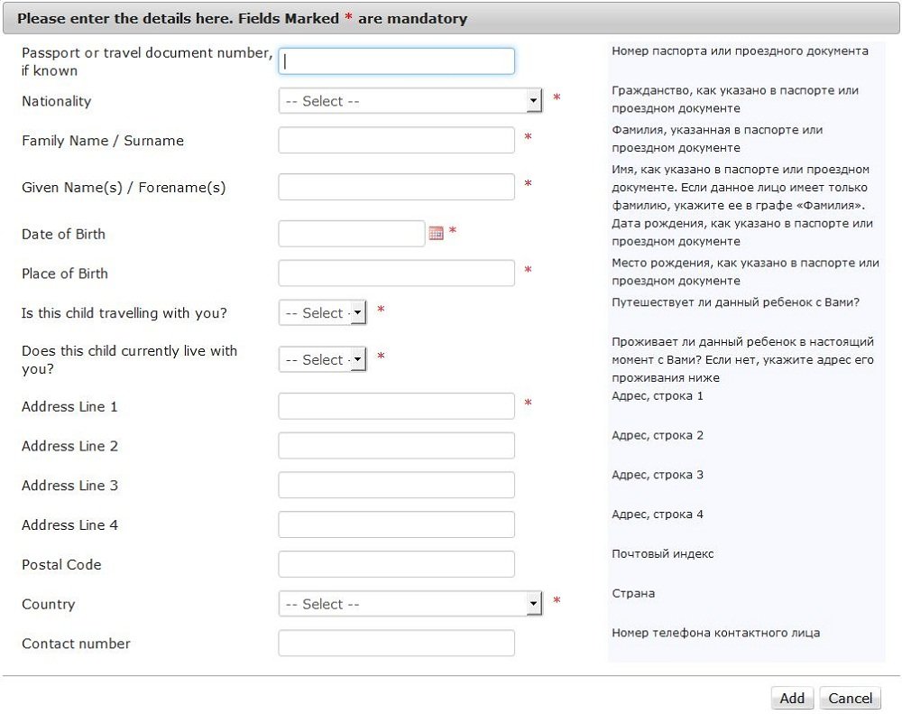The height and width of the screenshot is (714, 902).
Task: Click the Address Line 3 field
Action: pos(396,485)
